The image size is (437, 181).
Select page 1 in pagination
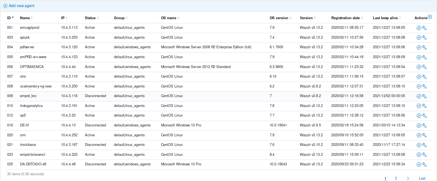(x=385, y=178)
